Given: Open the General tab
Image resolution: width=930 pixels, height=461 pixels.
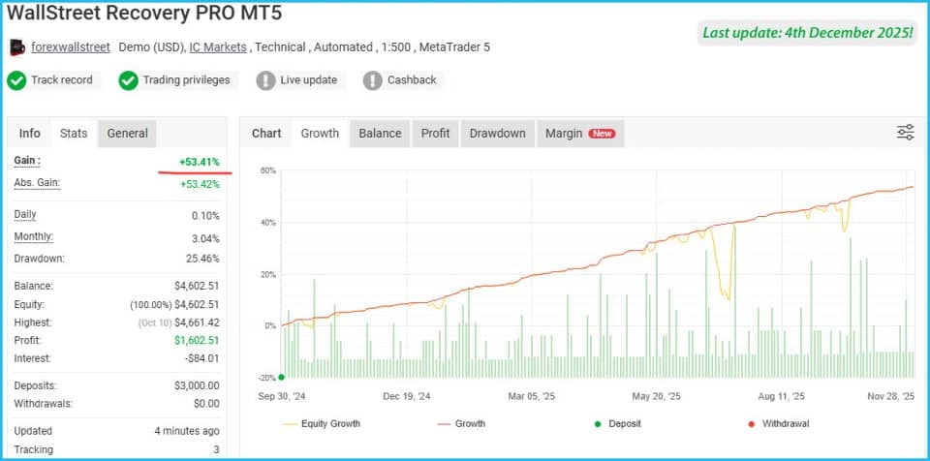Looking at the screenshot, I should pos(127,134).
